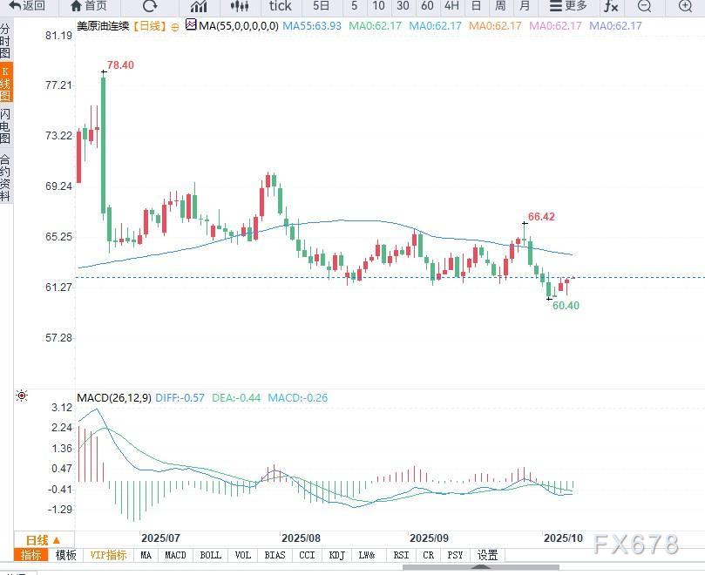Switch to the BOLL indicator tab
Image resolution: width=705 pixels, height=575 pixels.
click(209, 555)
